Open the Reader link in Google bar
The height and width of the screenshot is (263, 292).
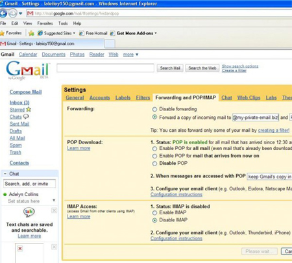97,55
